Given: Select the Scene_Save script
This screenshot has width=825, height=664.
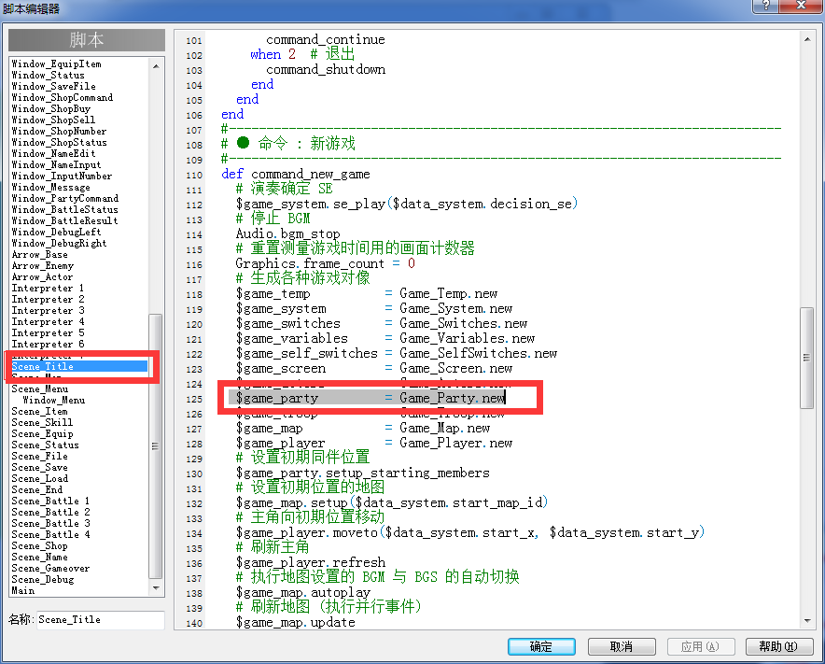Looking at the screenshot, I should (x=39, y=467).
